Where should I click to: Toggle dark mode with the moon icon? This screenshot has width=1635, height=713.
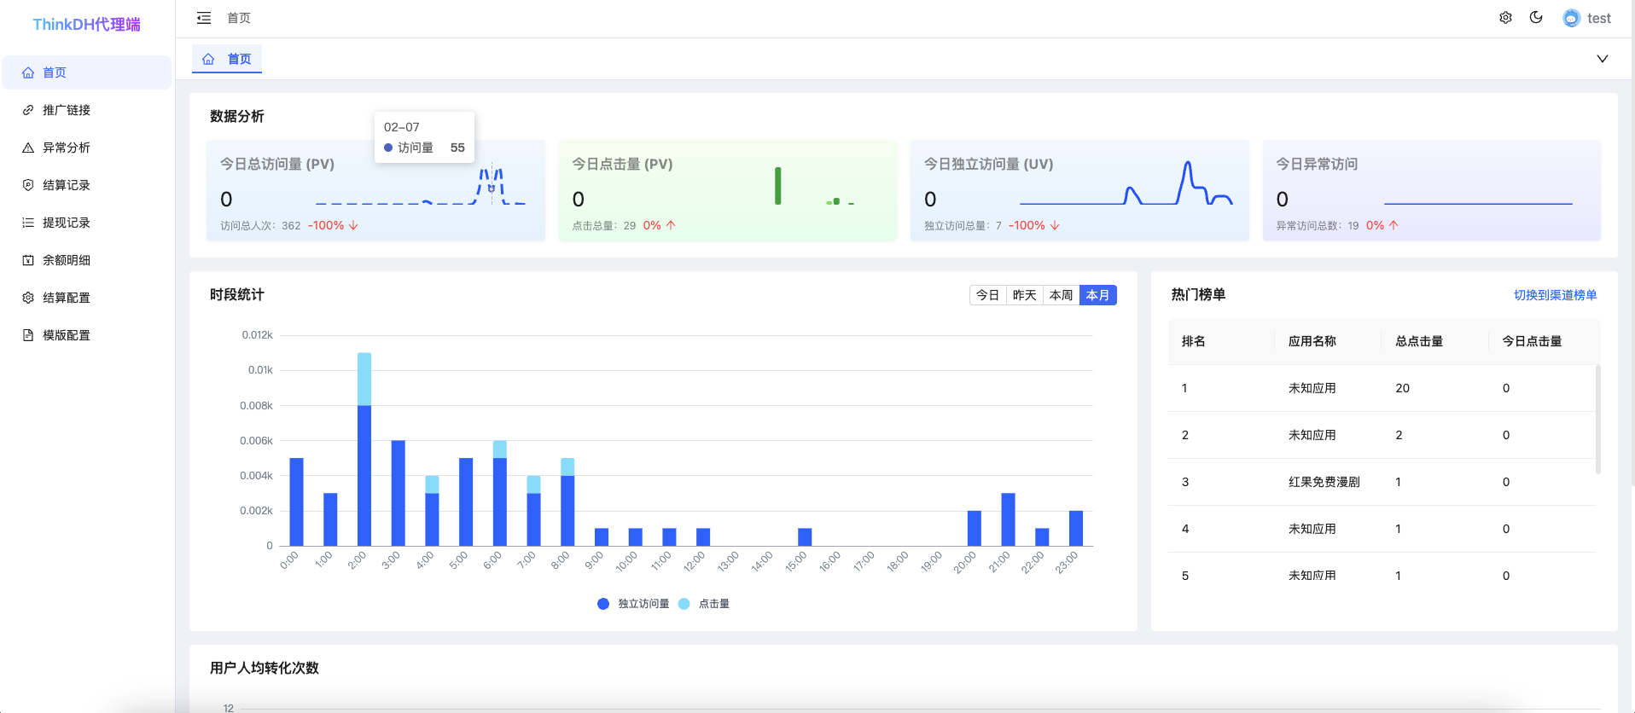tap(1536, 18)
